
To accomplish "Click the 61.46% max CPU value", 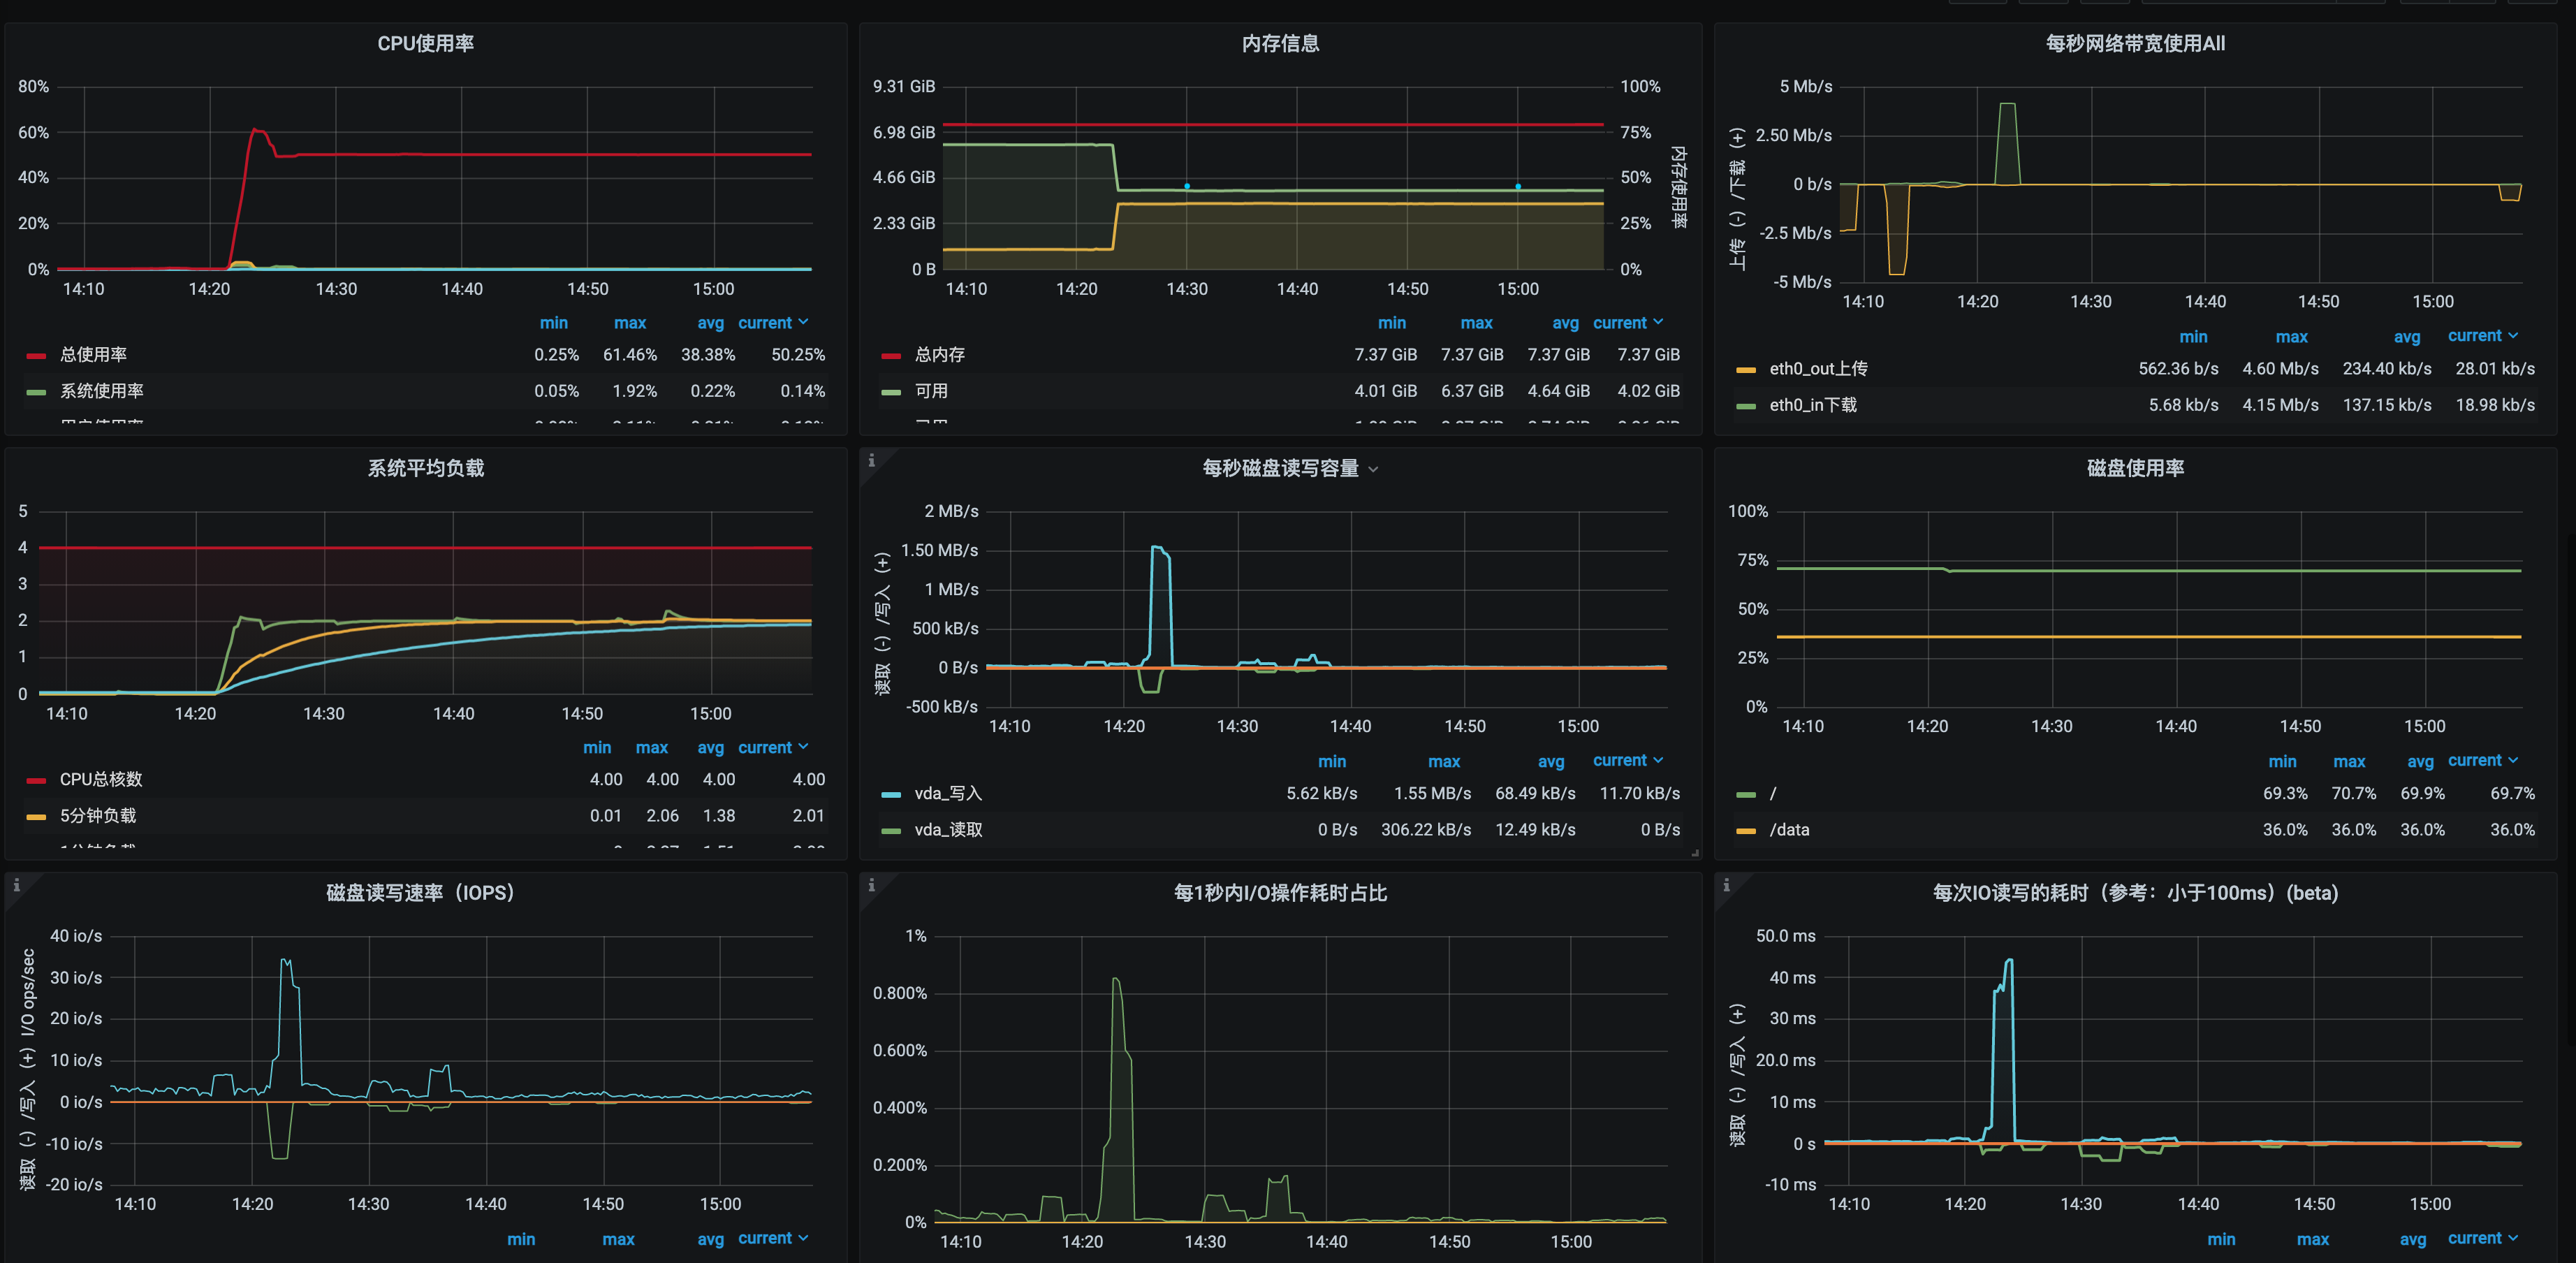I will tap(630, 355).
